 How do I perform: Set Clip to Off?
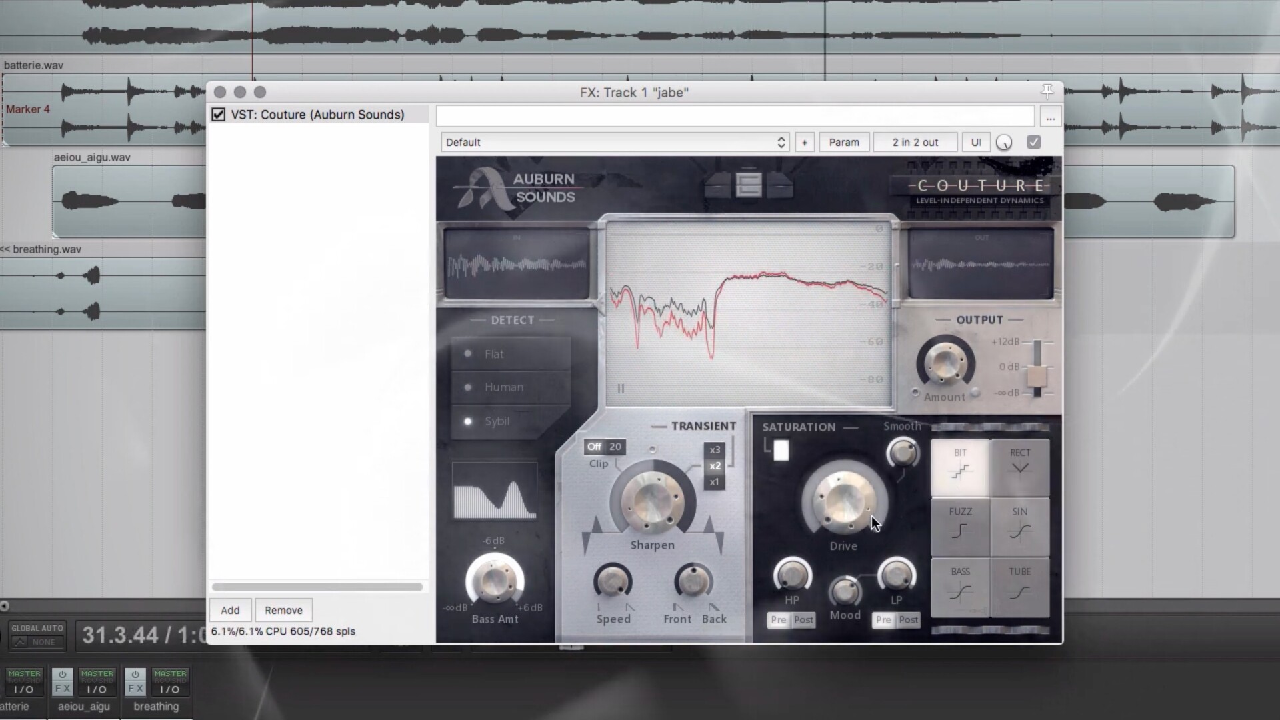click(x=594, y=447)
